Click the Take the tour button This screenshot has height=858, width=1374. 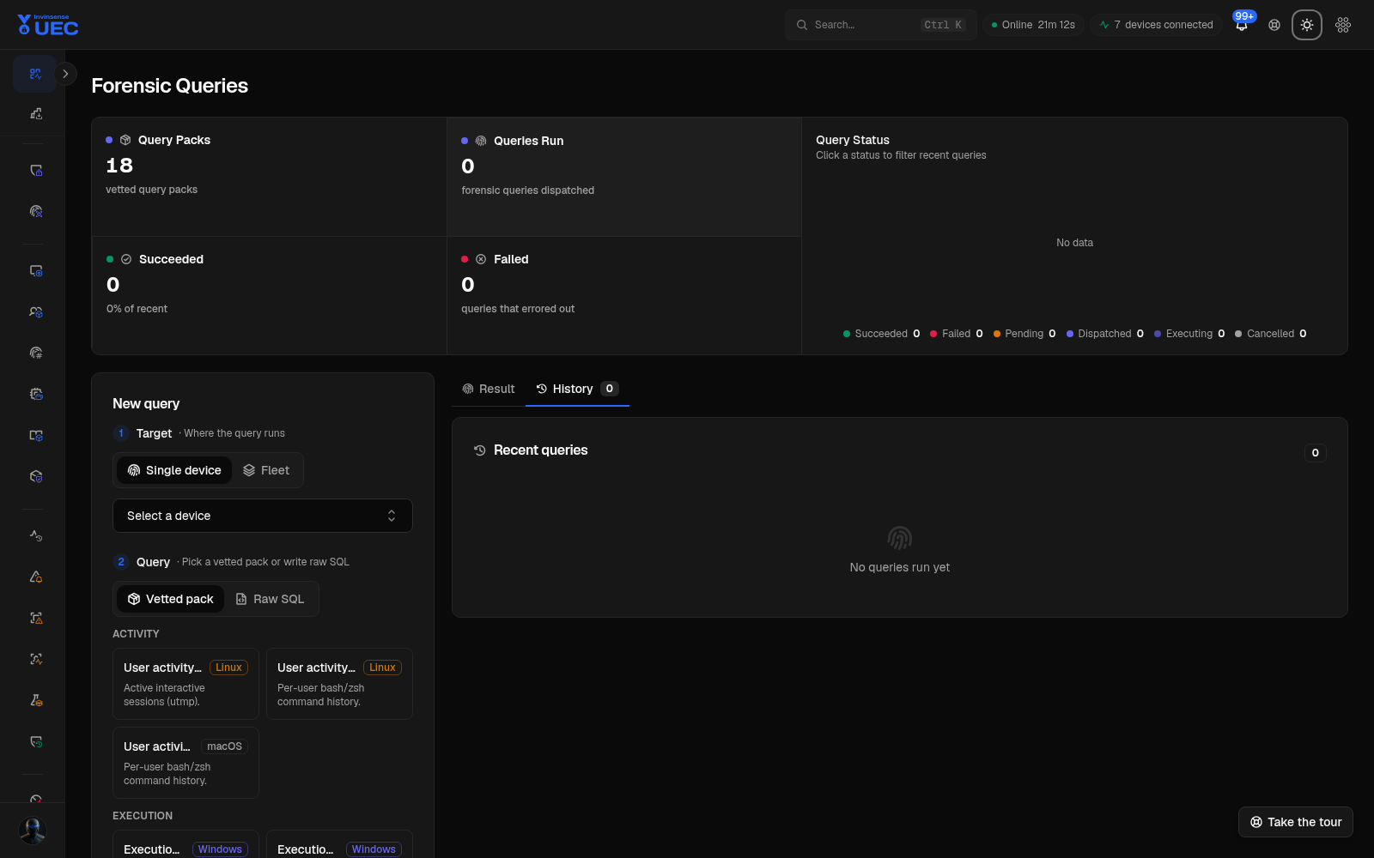pos(1296,822)
